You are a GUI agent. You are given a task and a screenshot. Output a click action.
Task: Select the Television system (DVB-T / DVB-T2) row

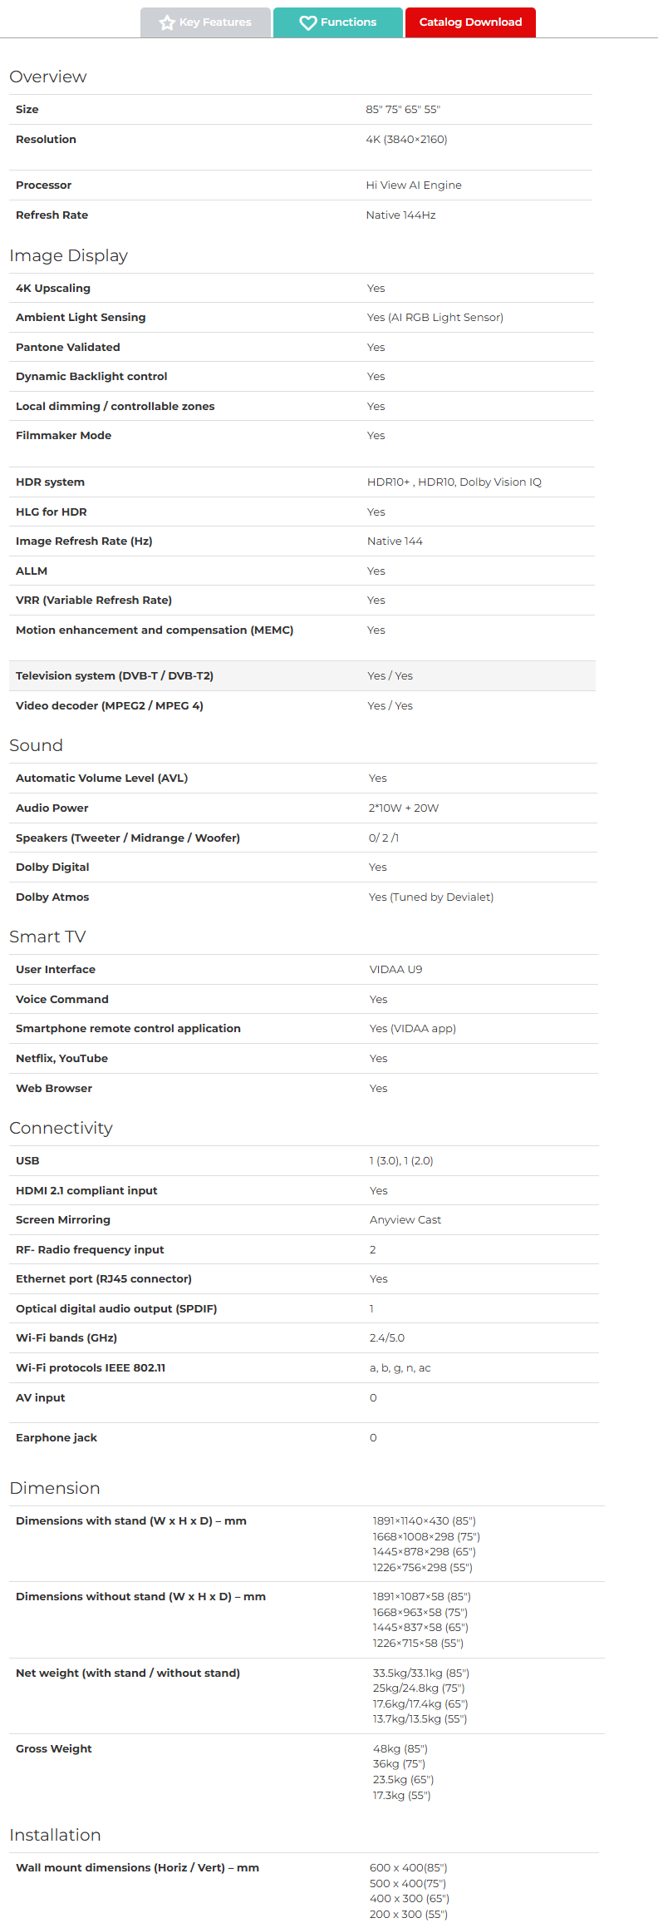tap(302, 675)
